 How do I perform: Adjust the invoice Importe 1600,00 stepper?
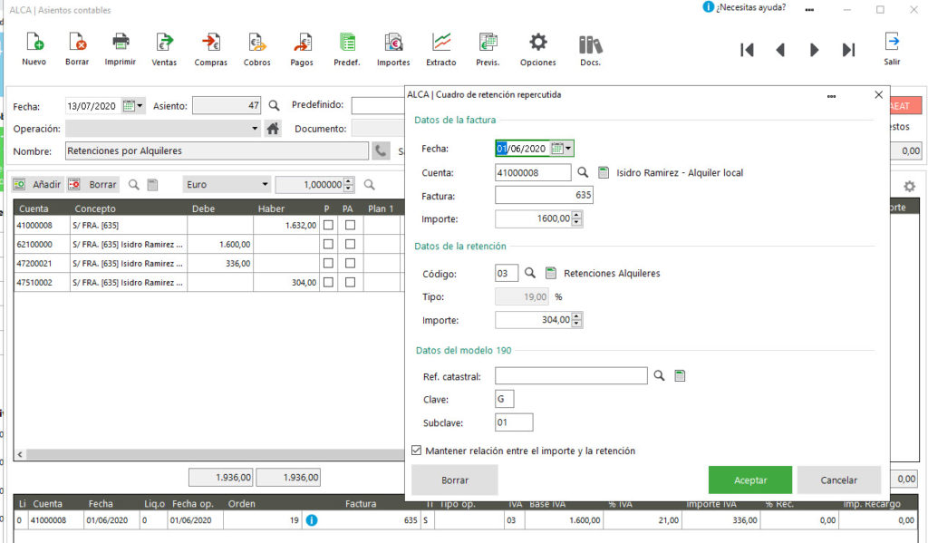coord(577,219)
